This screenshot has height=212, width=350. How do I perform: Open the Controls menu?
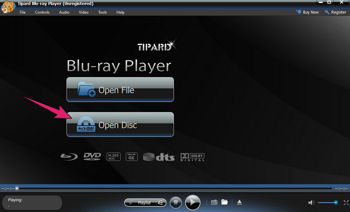click(x=42, y=12)
